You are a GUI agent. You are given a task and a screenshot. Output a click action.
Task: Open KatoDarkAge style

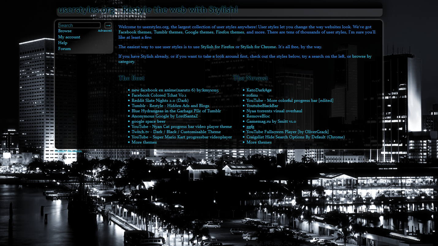click(x=259, y=90)
